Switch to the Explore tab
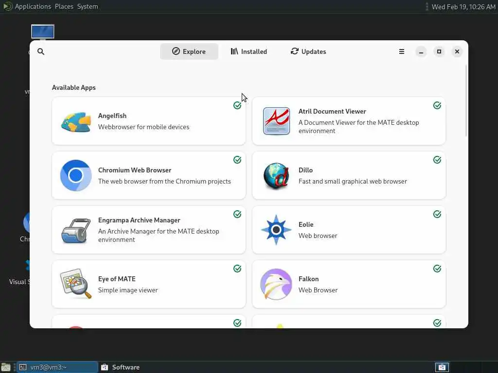 click(x=189, y=51)
